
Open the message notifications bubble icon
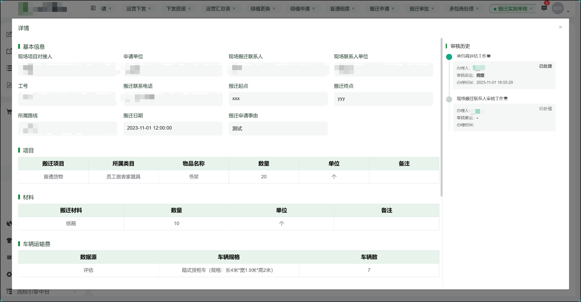coord(544,8)
